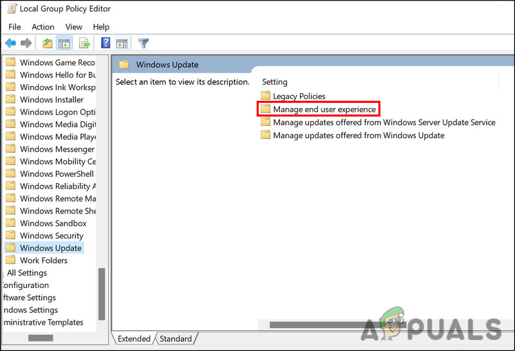Open the Help menu
This screenshot has height=351, width=515.
101,27
